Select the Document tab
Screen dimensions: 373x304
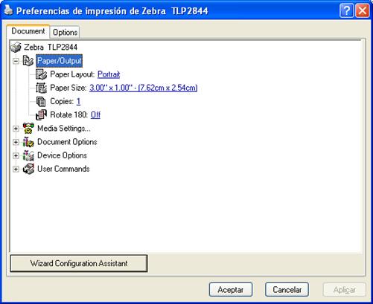[28, 31]
